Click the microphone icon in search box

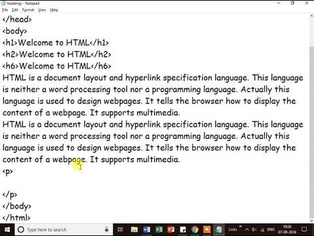107,229
